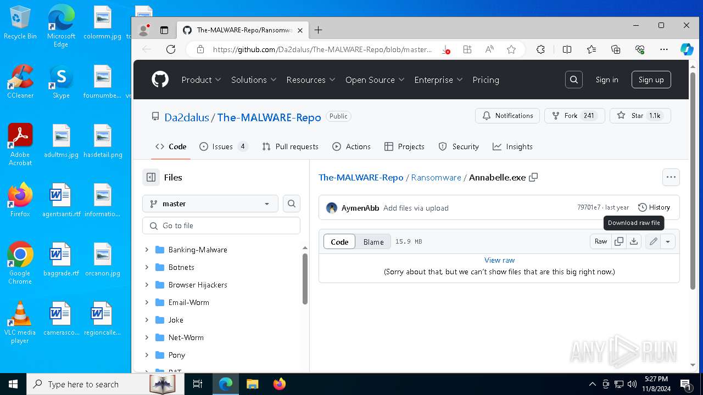Screen dimensions: 703x395
Task: Open Issues tab
Action: point(223,146)
